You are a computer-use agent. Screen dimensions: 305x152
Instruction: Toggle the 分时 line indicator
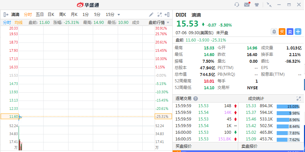coord(7,23)
